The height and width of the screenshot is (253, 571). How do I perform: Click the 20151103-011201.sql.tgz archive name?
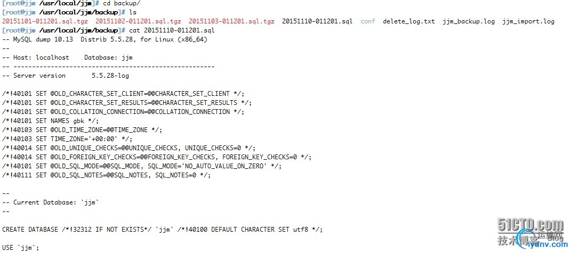[231, 21]
